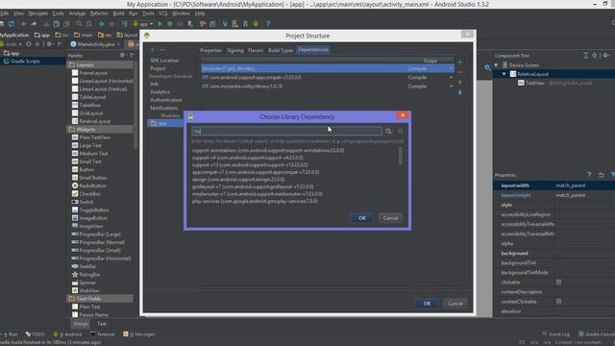Viewport: 615px width, 346px height.
Task: Remove the dependency with the red minus
Action: (459, 73)
